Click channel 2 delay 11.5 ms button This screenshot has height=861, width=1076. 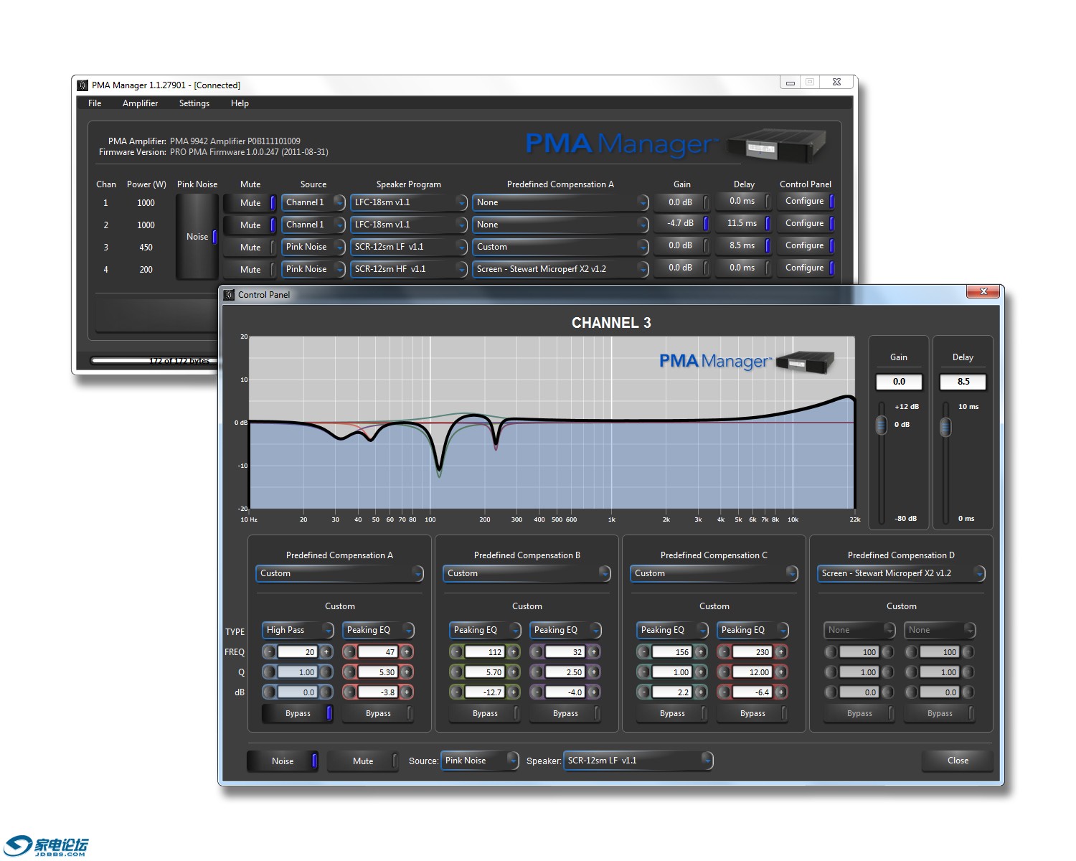pos(743,224)
